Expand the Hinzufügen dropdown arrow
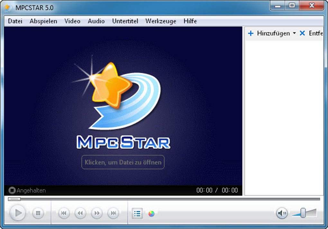328x229 pixels. pyautogui.click(x=294, y=33)
